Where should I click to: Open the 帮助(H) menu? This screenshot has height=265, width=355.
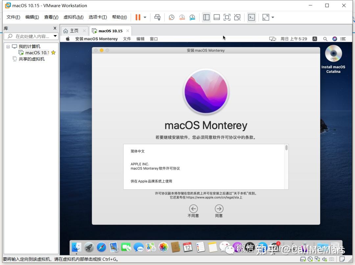[x=119, y=17]
